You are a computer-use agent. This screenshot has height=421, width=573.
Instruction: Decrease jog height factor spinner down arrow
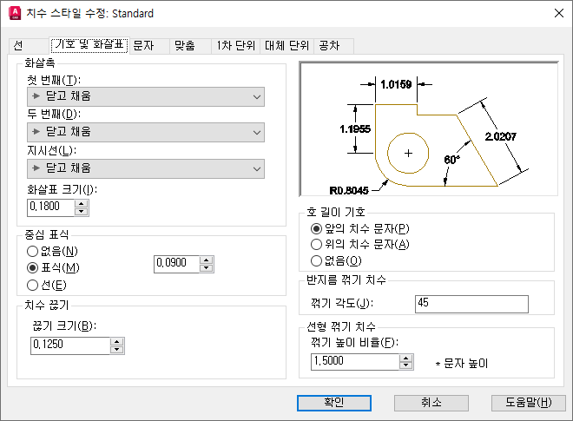tap(405, 365)
